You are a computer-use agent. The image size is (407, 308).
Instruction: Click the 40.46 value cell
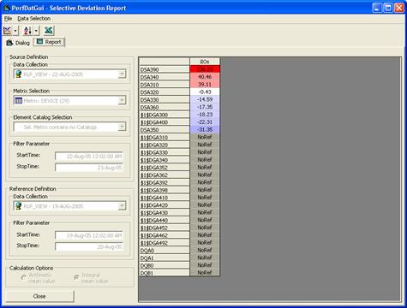coord(205,77)
